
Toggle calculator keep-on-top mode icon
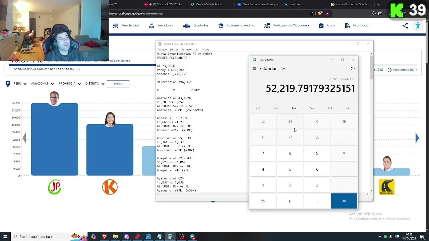coord(283,69)
